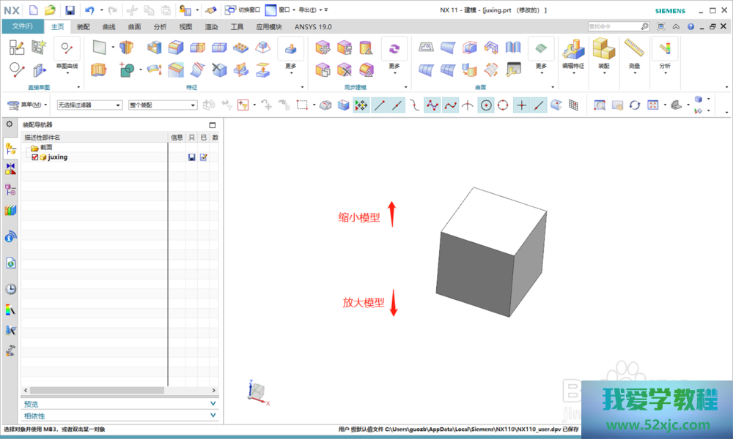Viewport: 733px width, 439px height.
Task: Uncheck the juxing component checkbox
Action: [x=34, y=157]
